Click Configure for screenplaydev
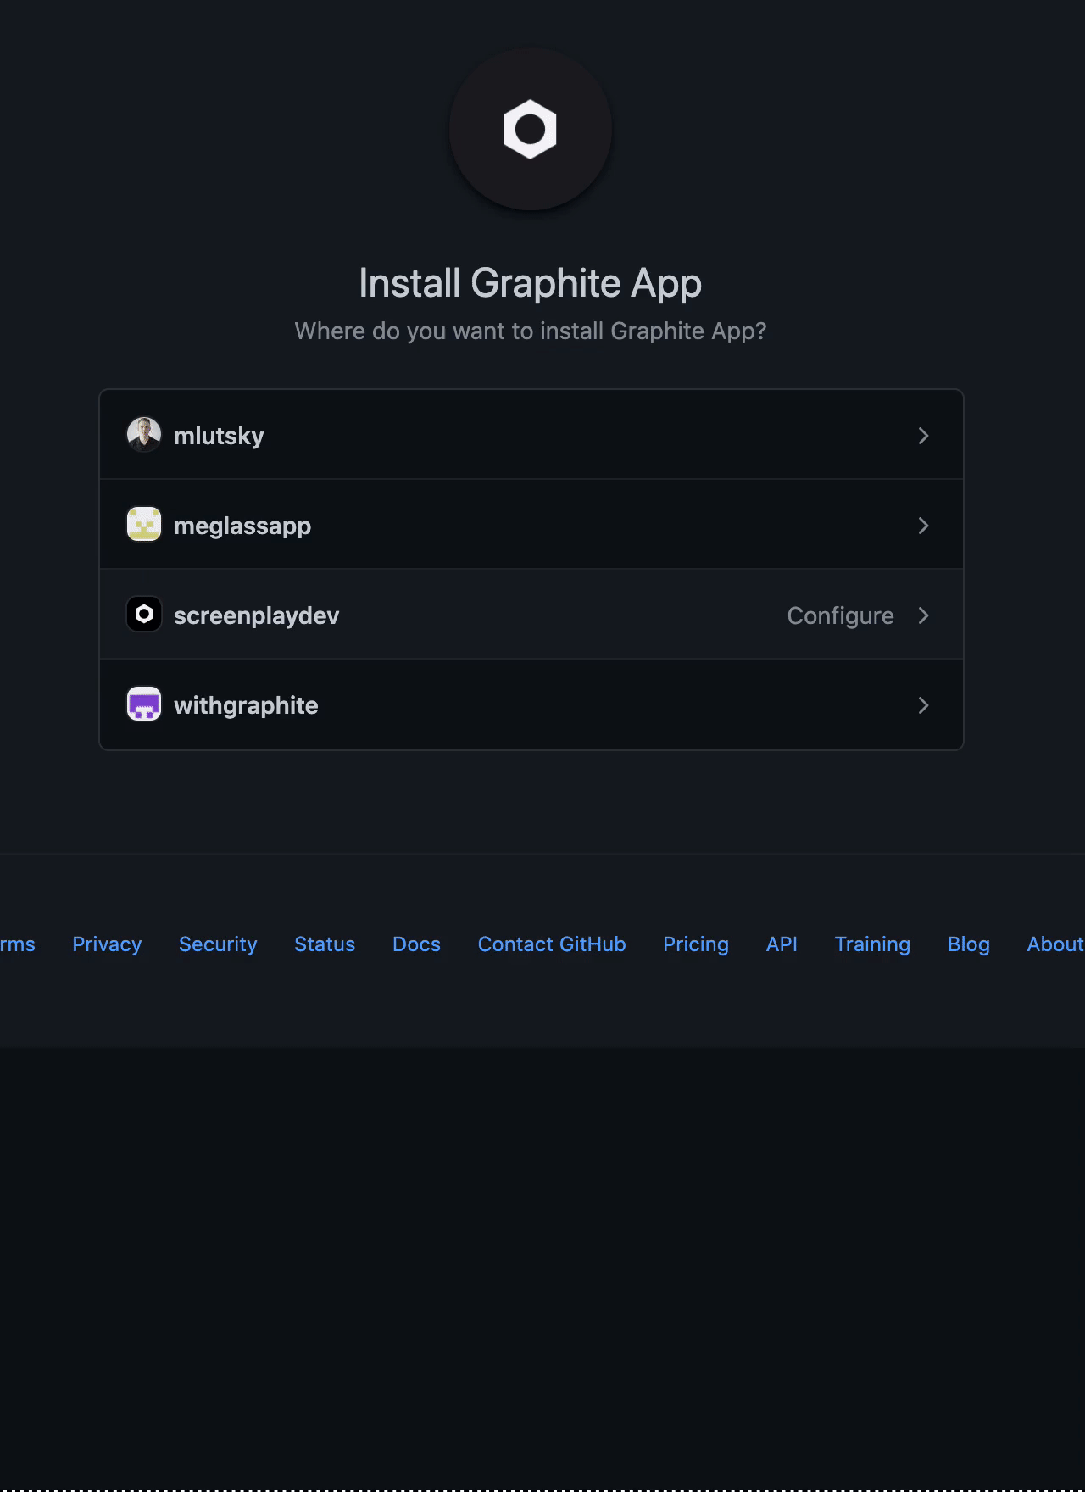The width and height of the screenshot is (1085, 1492). 840,615
